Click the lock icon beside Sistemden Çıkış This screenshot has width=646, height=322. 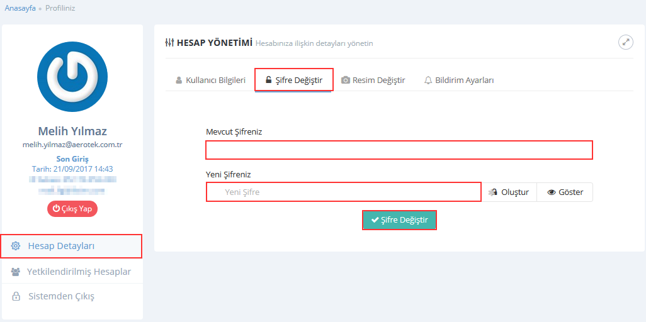coord(16,296)
